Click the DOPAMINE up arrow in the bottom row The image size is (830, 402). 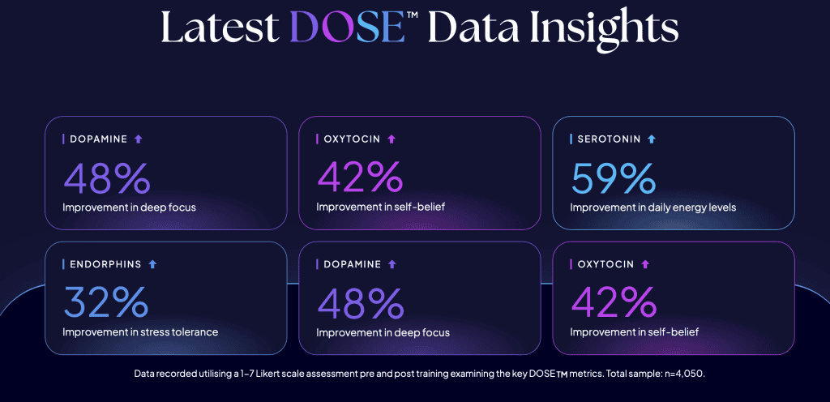[392, 264]
